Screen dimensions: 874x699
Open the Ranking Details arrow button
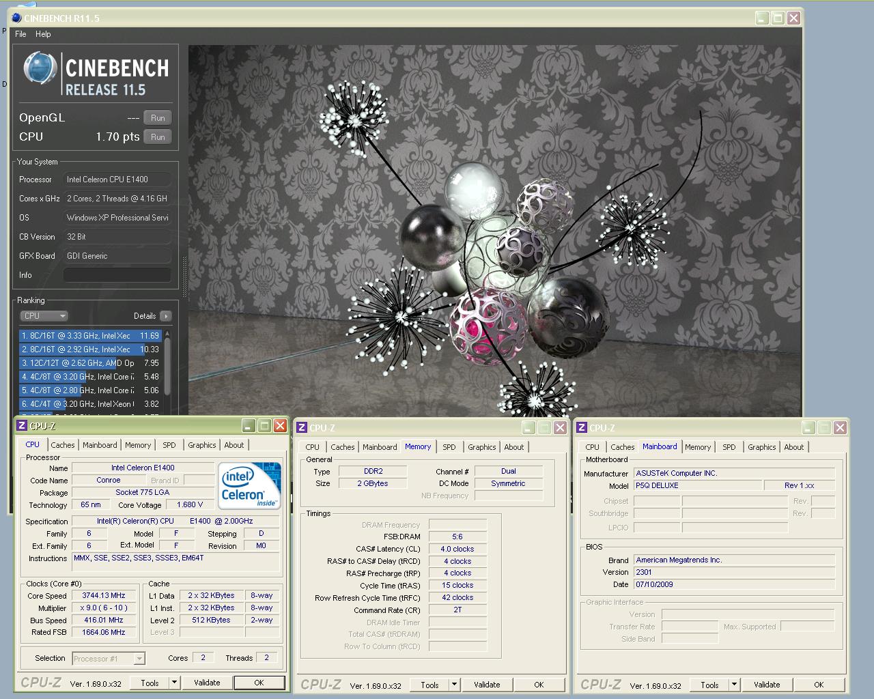pyautogui.click(x=165, y=316)
